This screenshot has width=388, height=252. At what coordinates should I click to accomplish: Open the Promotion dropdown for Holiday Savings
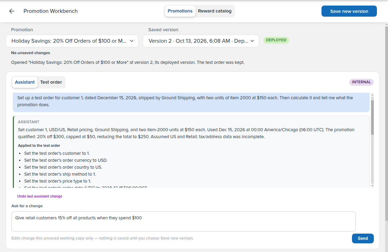72,41
